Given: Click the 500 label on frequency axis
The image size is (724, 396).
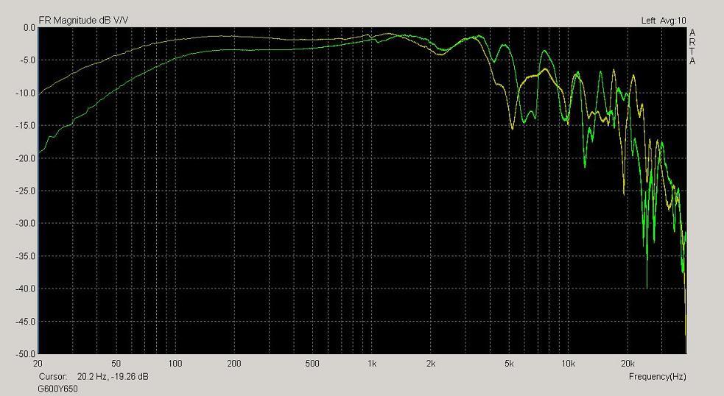Looking at the screenshot, I should tap(312, 364).
